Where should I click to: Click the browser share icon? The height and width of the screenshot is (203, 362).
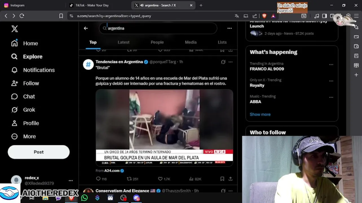pyautogui.click(x=255, y=16)
